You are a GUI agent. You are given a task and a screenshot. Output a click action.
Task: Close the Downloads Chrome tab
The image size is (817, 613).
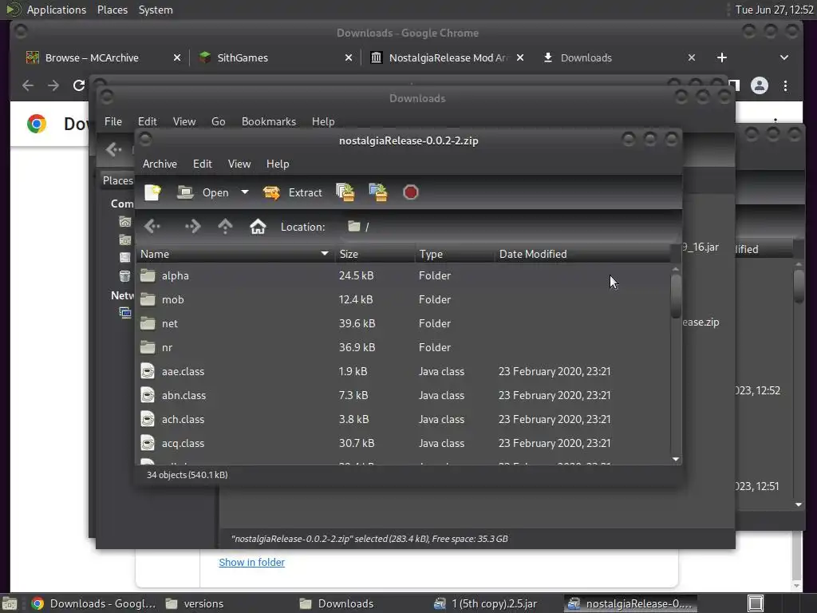tap(692, 57)
